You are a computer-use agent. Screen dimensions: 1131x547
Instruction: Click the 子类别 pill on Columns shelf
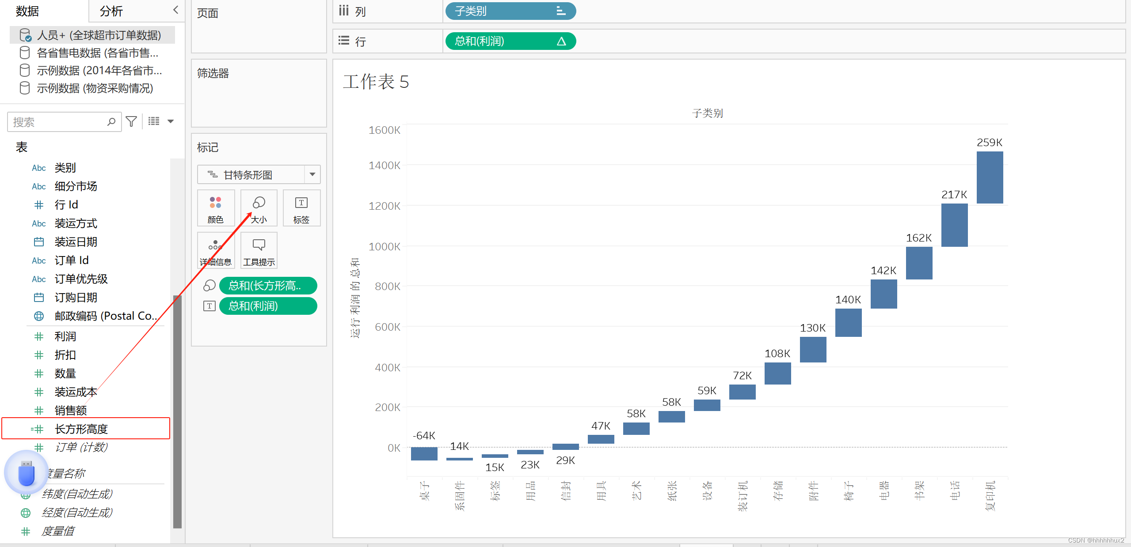[x=510, y=11]
